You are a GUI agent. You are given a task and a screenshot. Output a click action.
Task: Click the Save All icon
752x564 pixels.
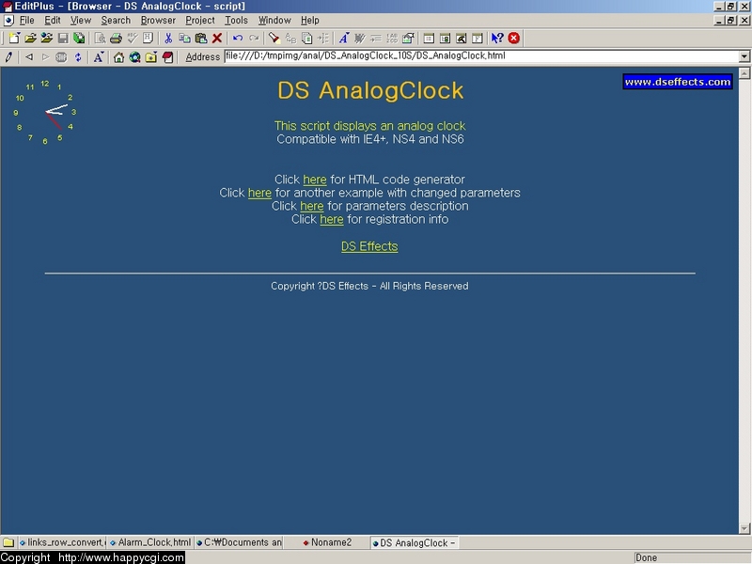(x=79, y=39)
